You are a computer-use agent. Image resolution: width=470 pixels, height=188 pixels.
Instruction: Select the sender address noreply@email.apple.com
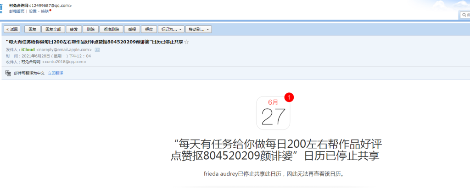click(x=64, y=49)
